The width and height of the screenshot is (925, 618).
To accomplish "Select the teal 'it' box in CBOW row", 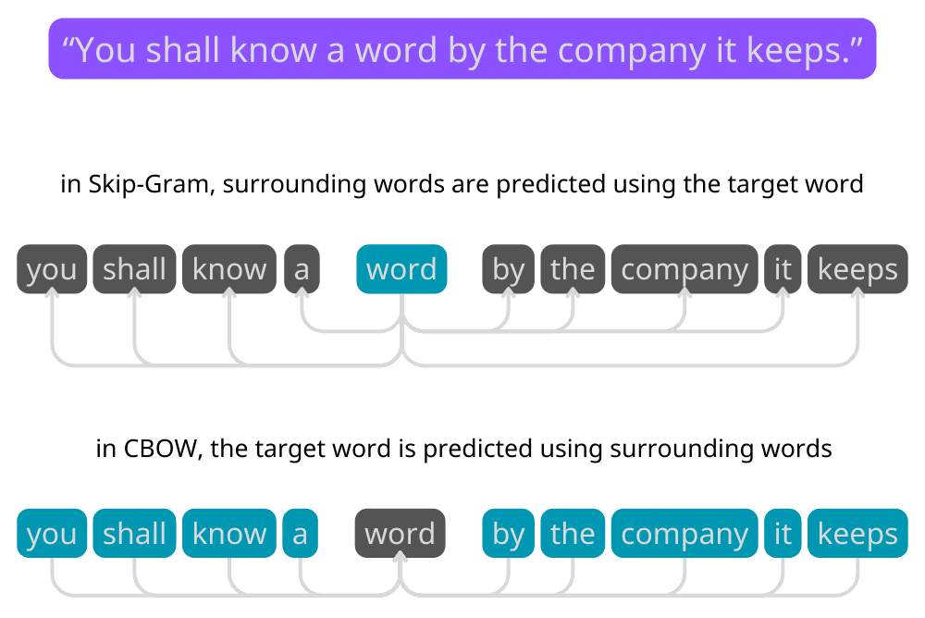I will coord(783,534).
